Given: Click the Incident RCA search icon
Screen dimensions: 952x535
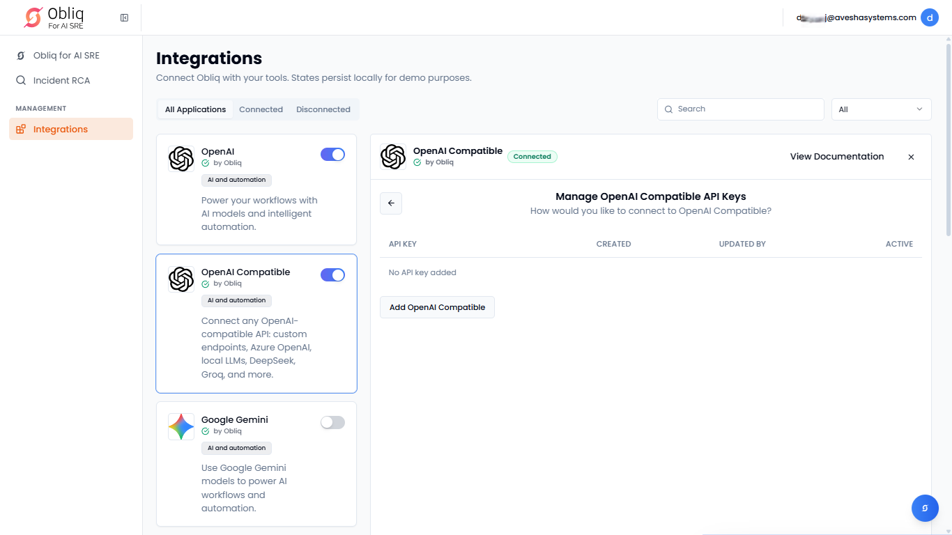Looking at the screenshot, I should [21, 80].
